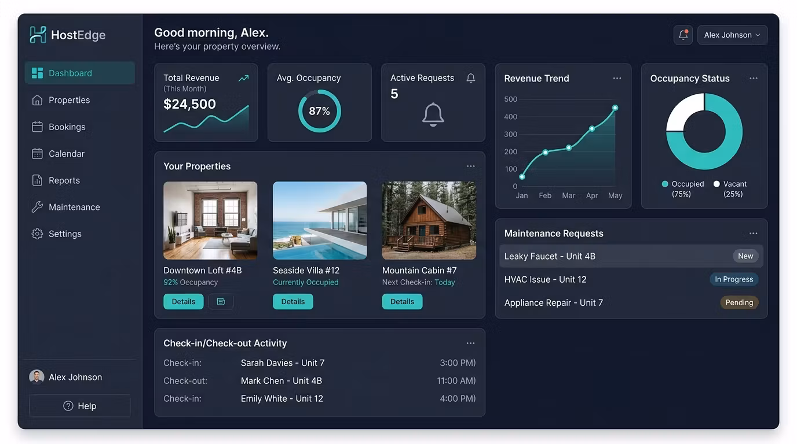Screen dimensions: 797x444
Task: Open the Occupancy Status options menu
Action: pos(753,78)
